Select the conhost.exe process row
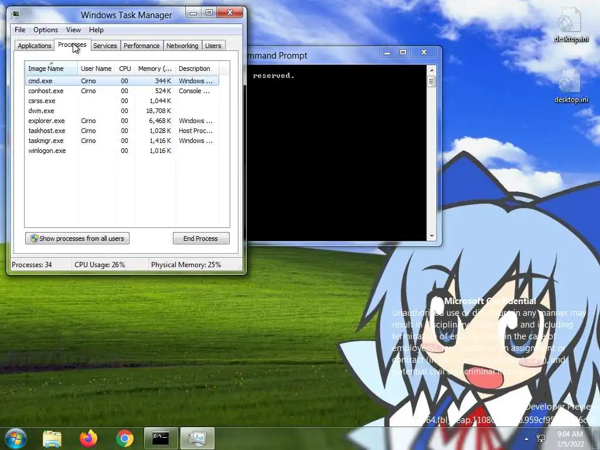This screenshot has height=450, width=600. (122, 91)
